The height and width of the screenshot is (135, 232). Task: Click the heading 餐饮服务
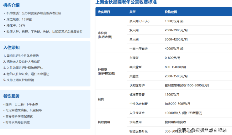tap(11, 96)
